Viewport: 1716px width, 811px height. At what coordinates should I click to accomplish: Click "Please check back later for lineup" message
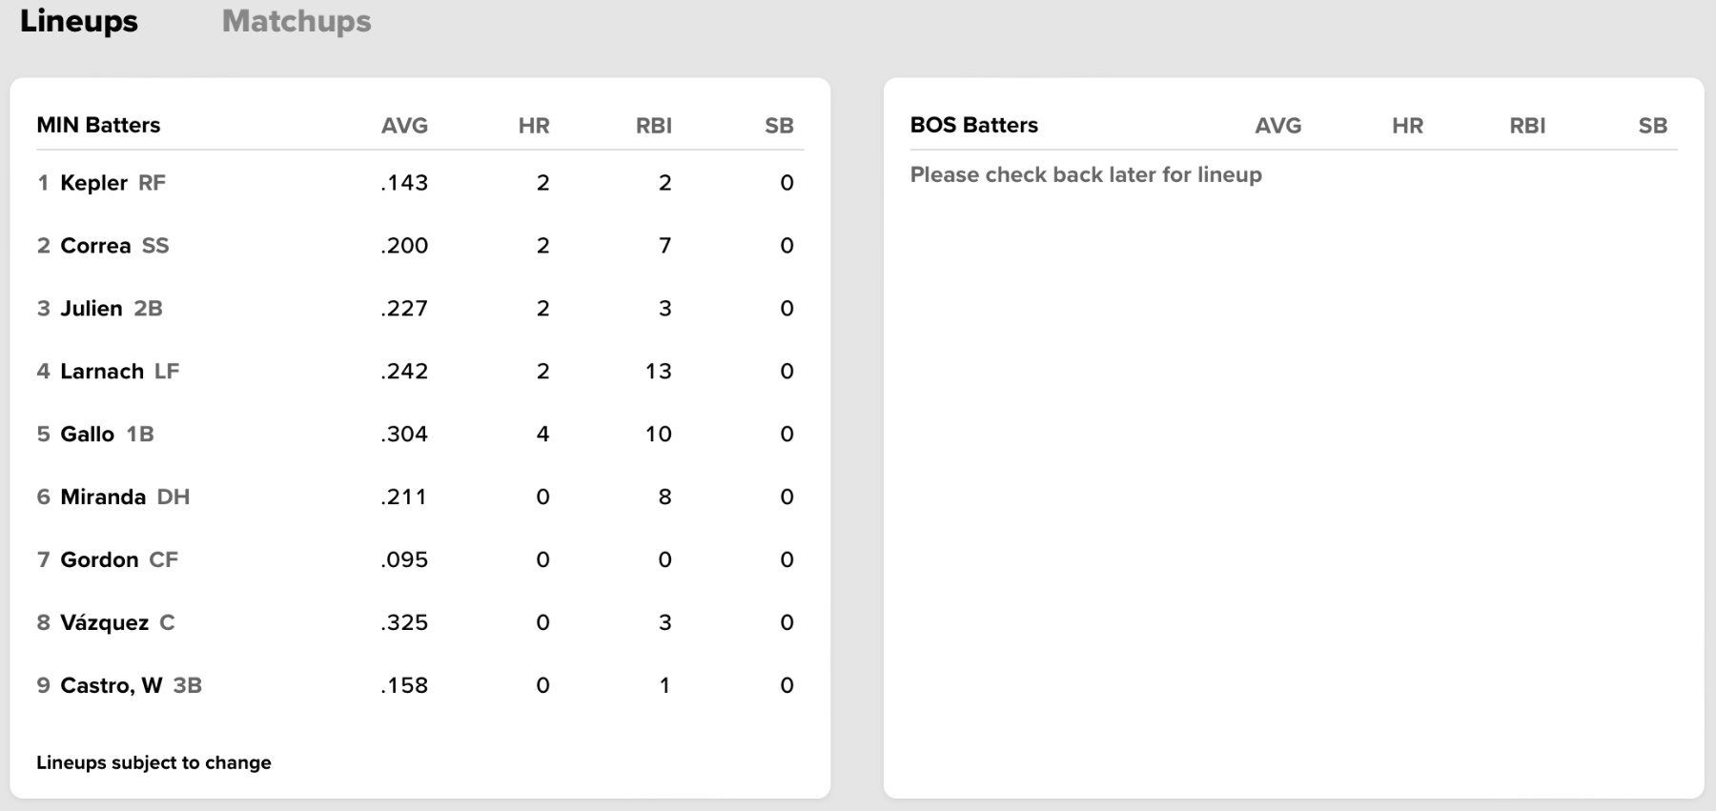(x=1086, y=174)
